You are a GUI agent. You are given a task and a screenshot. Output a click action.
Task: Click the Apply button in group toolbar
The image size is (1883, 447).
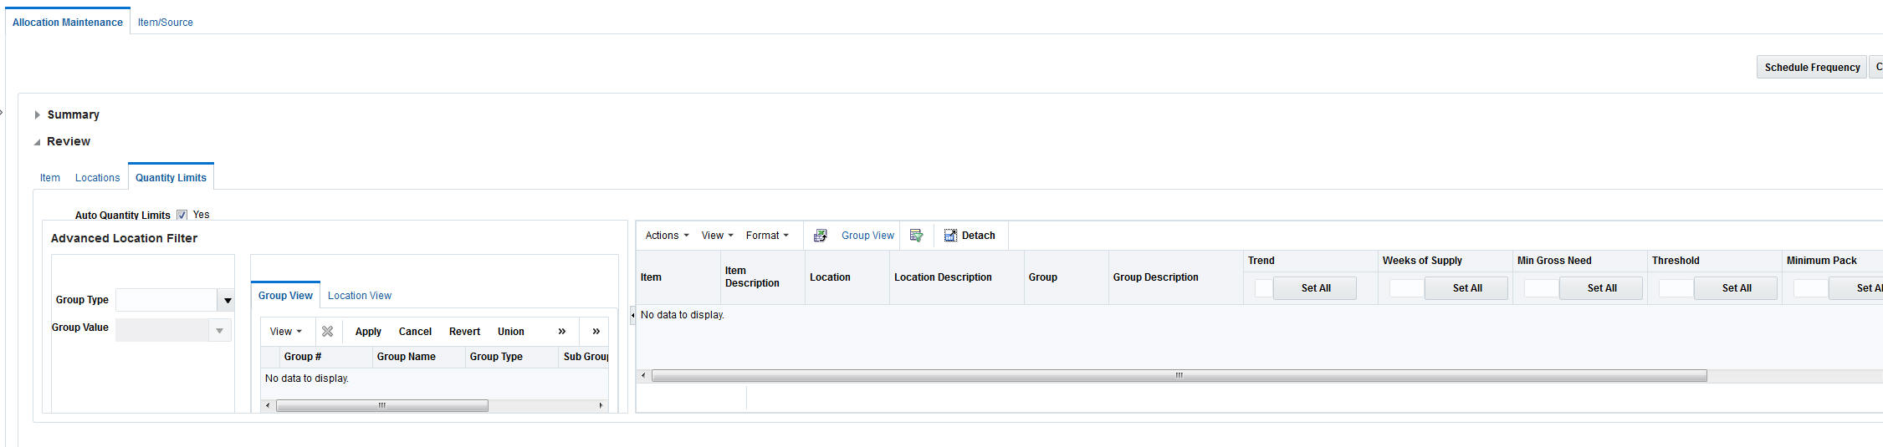(368, 332)
